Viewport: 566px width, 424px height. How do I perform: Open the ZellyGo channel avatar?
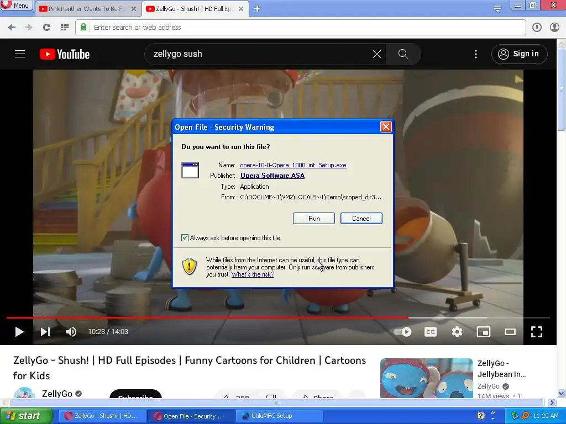(x=24, y=393)
